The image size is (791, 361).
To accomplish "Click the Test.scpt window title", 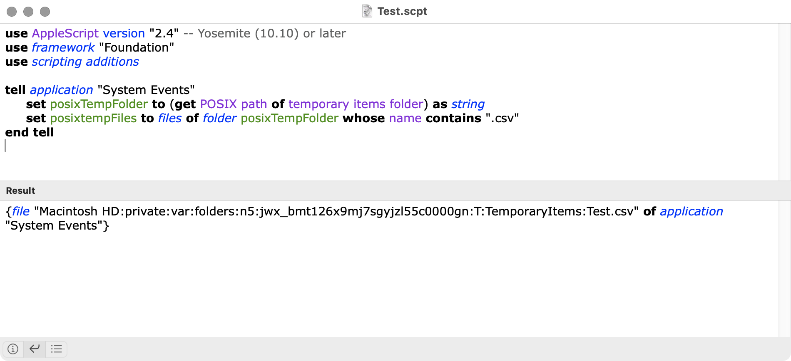I will (402, 11).
